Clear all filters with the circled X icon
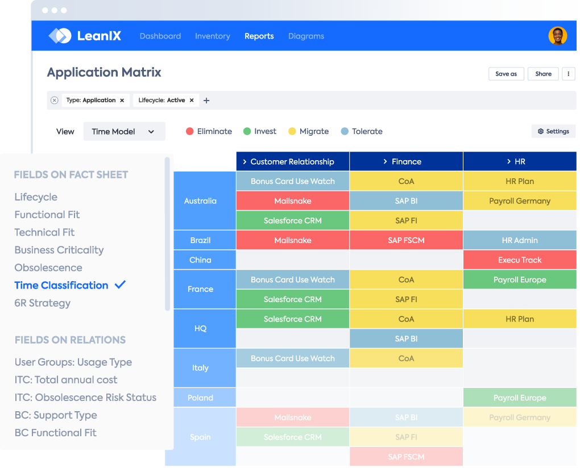 pos(54,100)
